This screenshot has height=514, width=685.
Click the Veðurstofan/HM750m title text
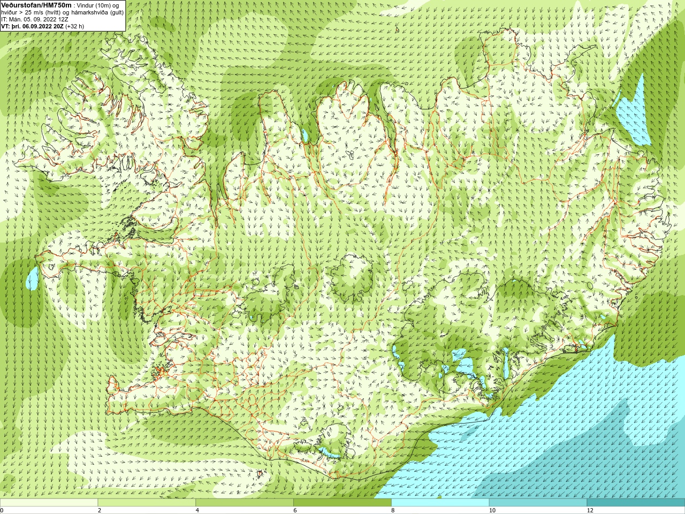pos(36,5)
